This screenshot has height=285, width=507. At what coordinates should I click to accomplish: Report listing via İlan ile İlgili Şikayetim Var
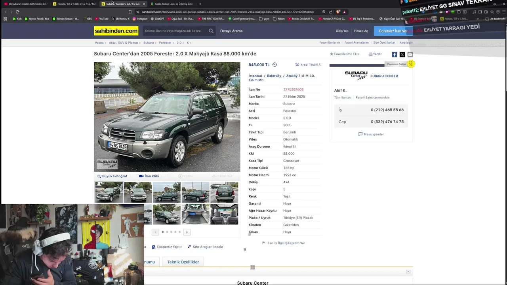point(284,243)
